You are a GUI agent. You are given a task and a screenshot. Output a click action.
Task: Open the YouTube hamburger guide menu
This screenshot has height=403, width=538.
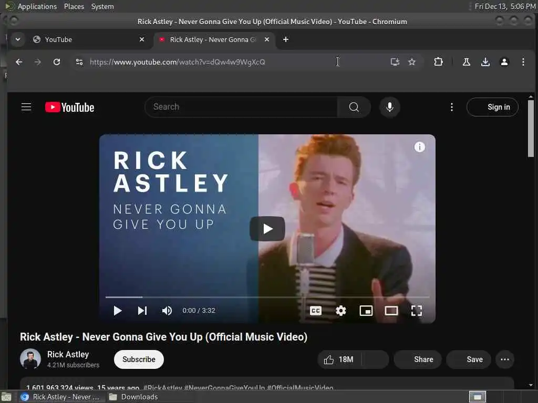pos(26,107)
